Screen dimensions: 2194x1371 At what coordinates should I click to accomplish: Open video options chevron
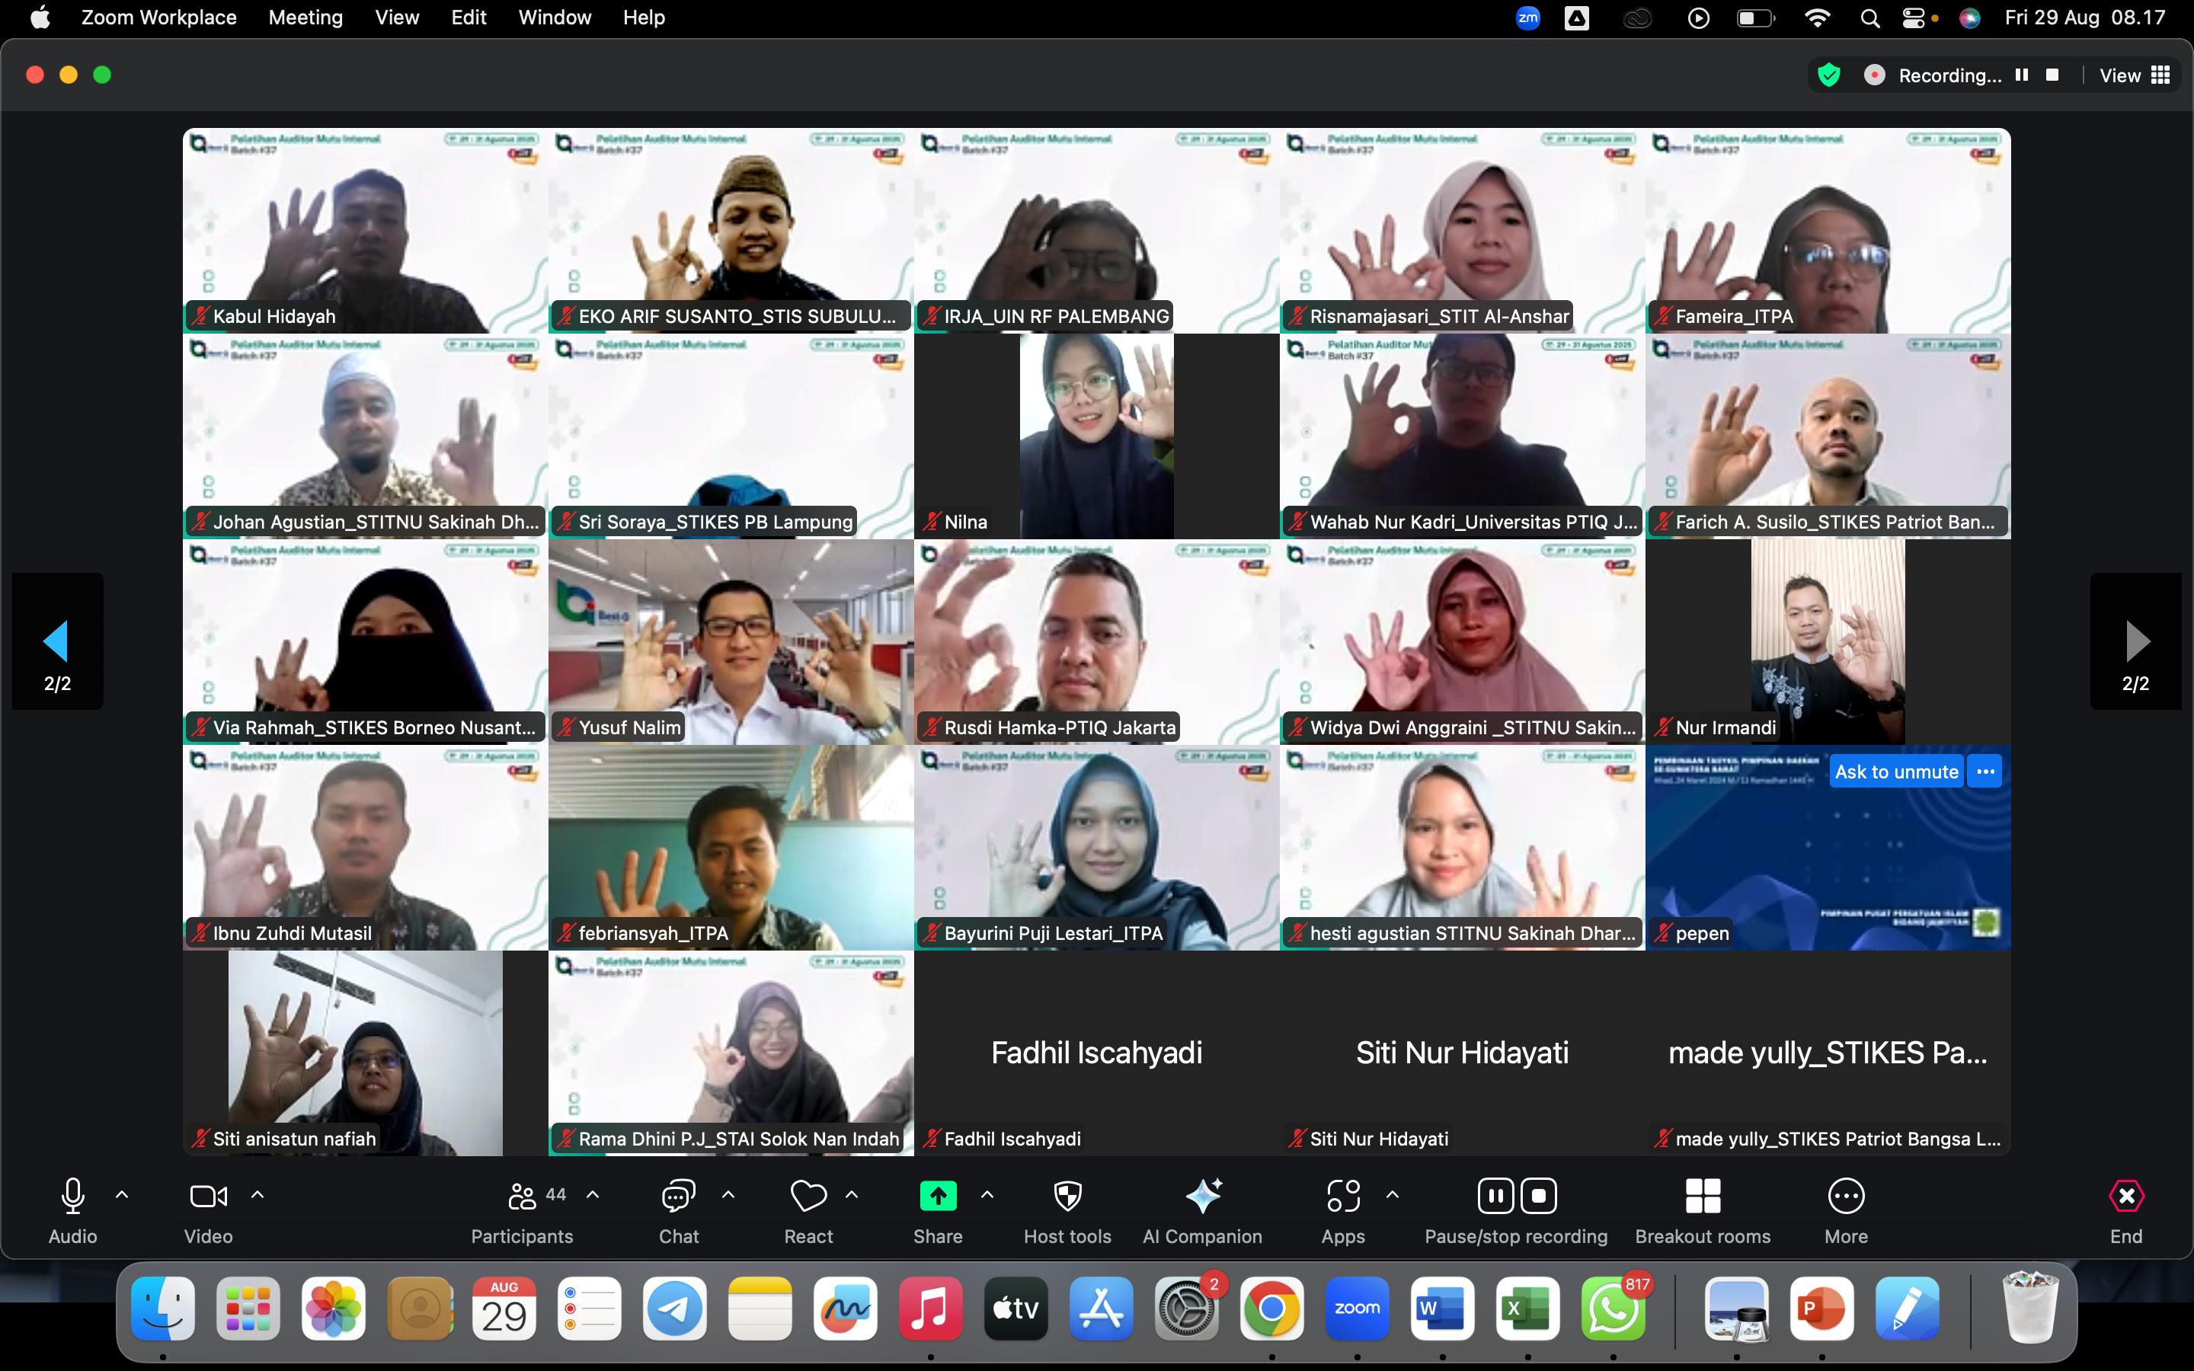tap(257, 1195)
